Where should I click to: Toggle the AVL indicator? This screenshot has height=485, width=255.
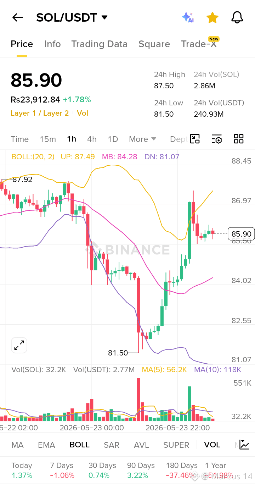tap(141, 445)
